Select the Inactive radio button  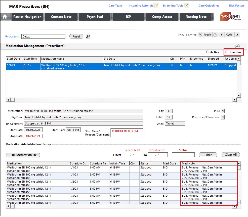[227, 52]
